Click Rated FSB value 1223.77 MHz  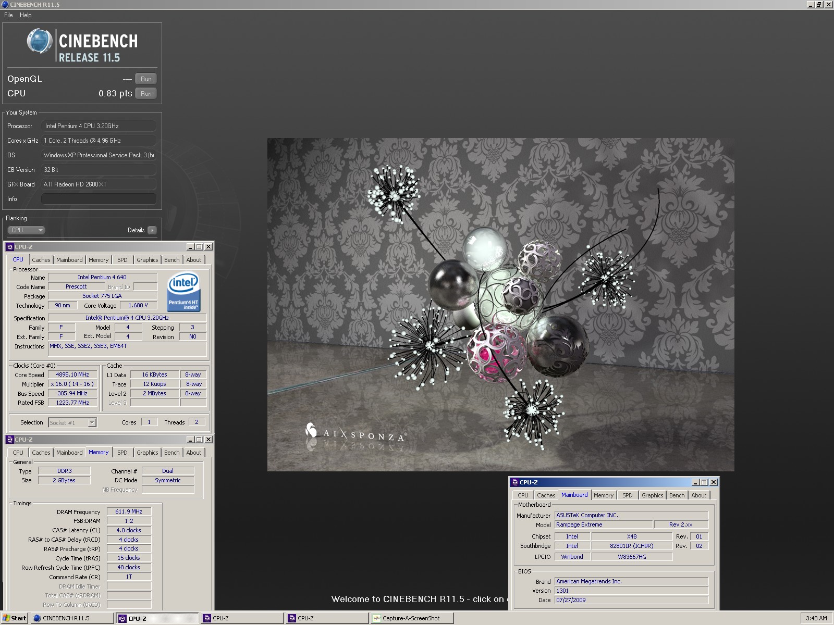tap(72, 403)
